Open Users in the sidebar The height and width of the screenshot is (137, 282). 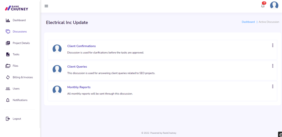click(x=16, y=89)
